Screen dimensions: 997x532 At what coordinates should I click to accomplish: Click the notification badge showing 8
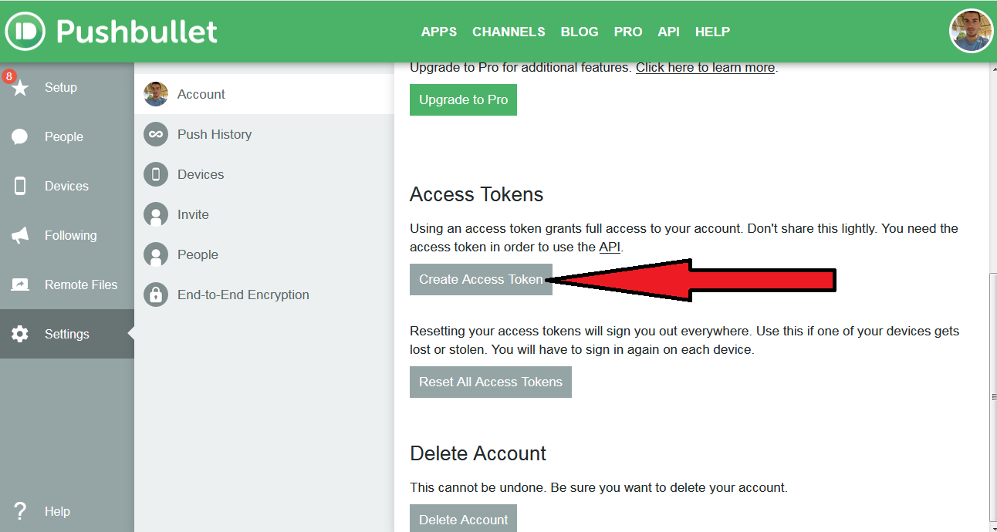pyautogui.click(x=9, y=76)
